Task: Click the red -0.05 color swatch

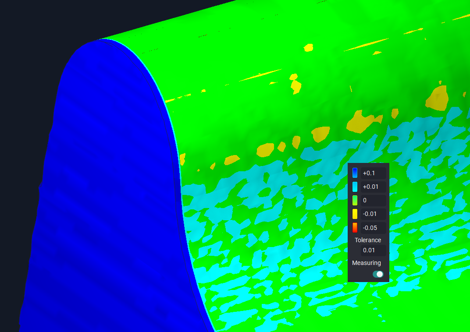Action: click(355, 228)
